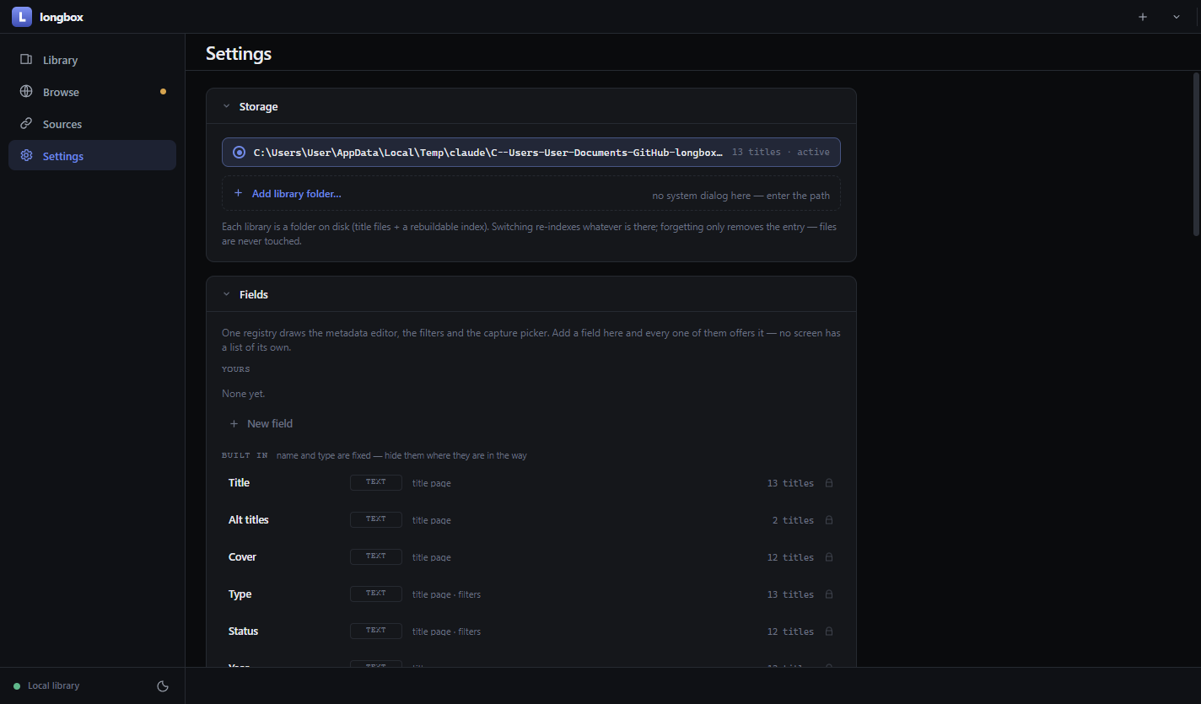Screen dimensions: 1201x704
Task: Open Sources from the sidebar
Action: tap(93, 124)
